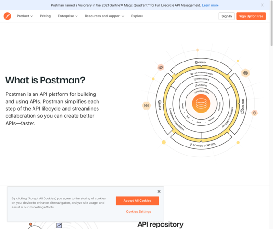
Task: Open the Pricing page
Action: point(45,16)
